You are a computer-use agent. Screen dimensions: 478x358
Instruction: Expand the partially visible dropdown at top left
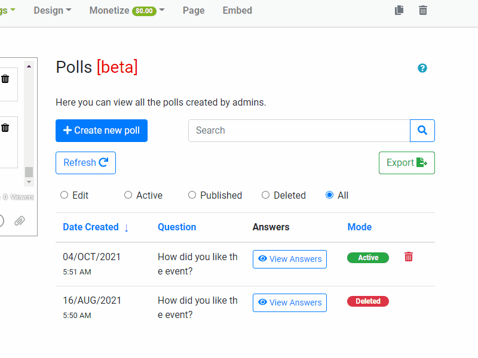pyautogui.click(x=7, y=10)
